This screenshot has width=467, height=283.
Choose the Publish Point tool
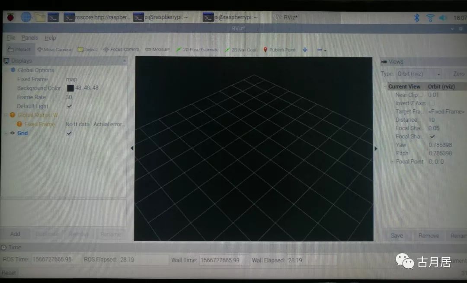pos(279,50)
